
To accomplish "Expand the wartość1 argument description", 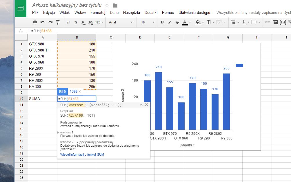I will tap(58, 132).
